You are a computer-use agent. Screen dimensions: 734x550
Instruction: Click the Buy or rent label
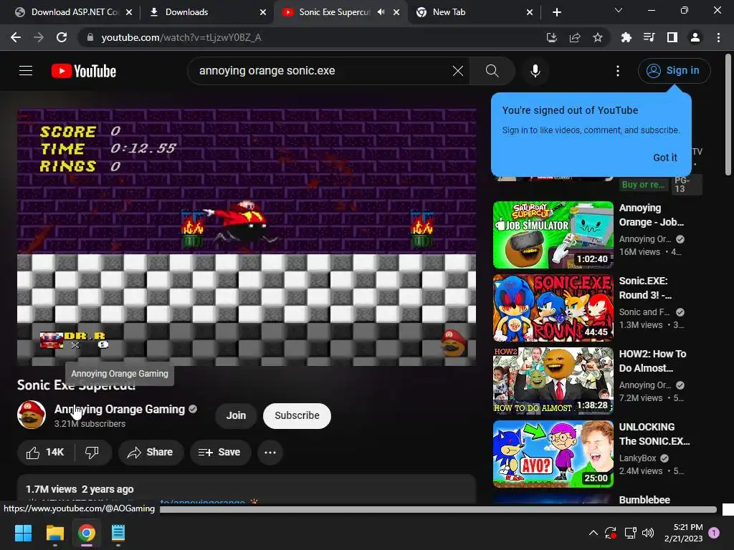pos(643,184)
